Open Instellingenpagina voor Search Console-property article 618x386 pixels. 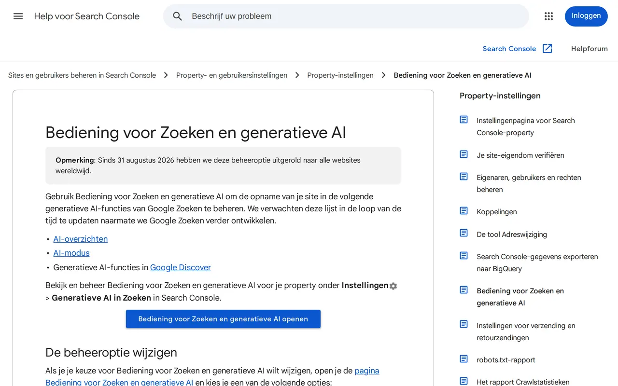[526, 126]
